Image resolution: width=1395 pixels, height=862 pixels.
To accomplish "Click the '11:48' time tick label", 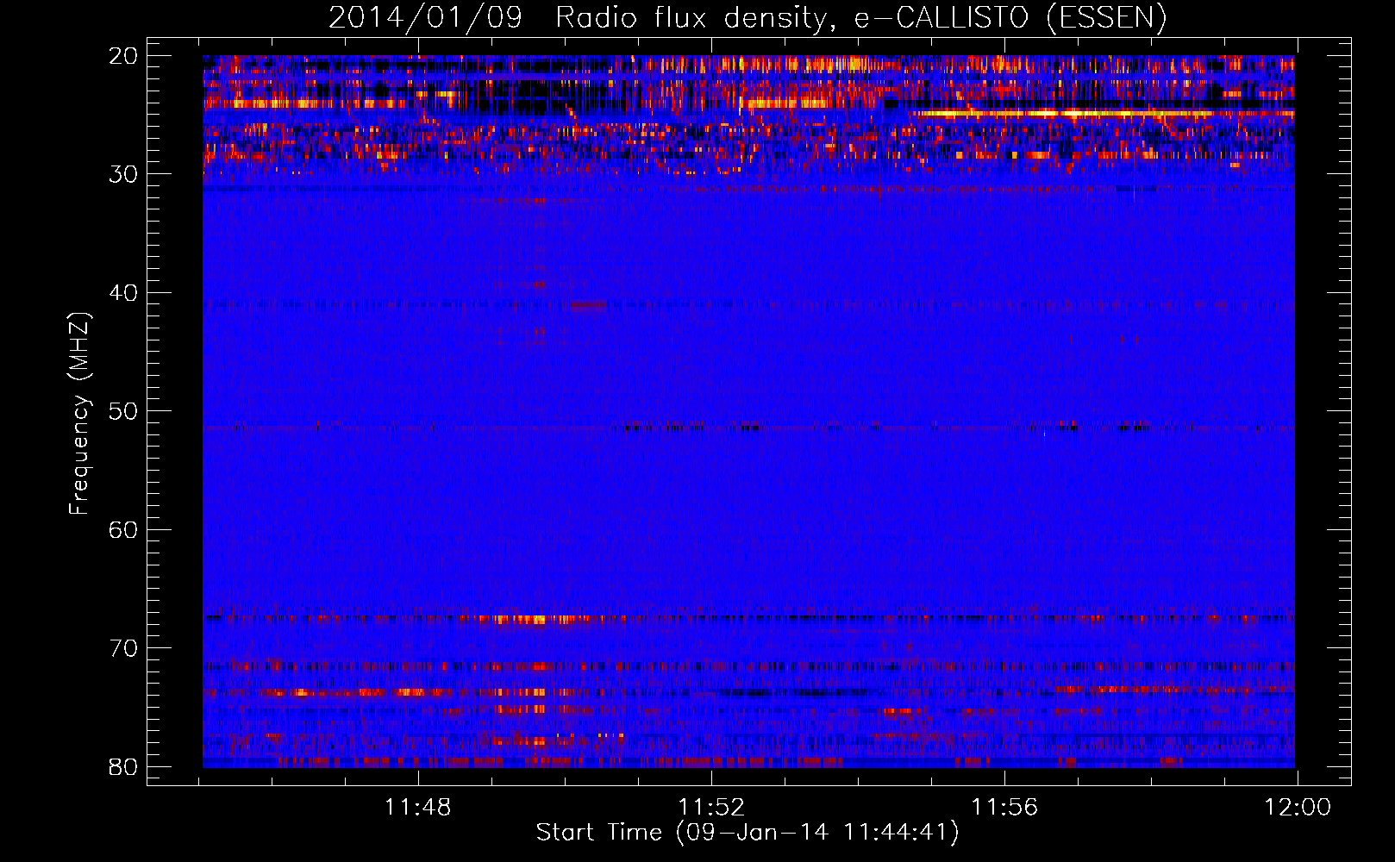I will click(418, 808).
